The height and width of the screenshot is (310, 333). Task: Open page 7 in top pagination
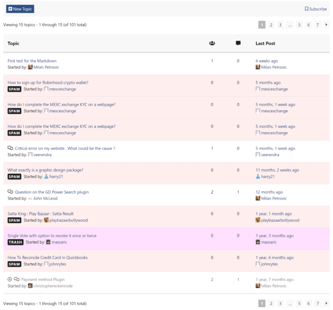pos(317,25)
